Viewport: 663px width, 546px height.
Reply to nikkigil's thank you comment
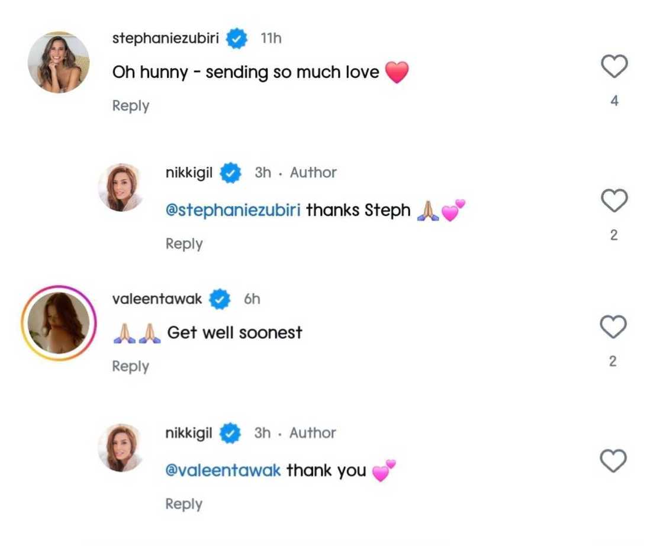point(184,504)
